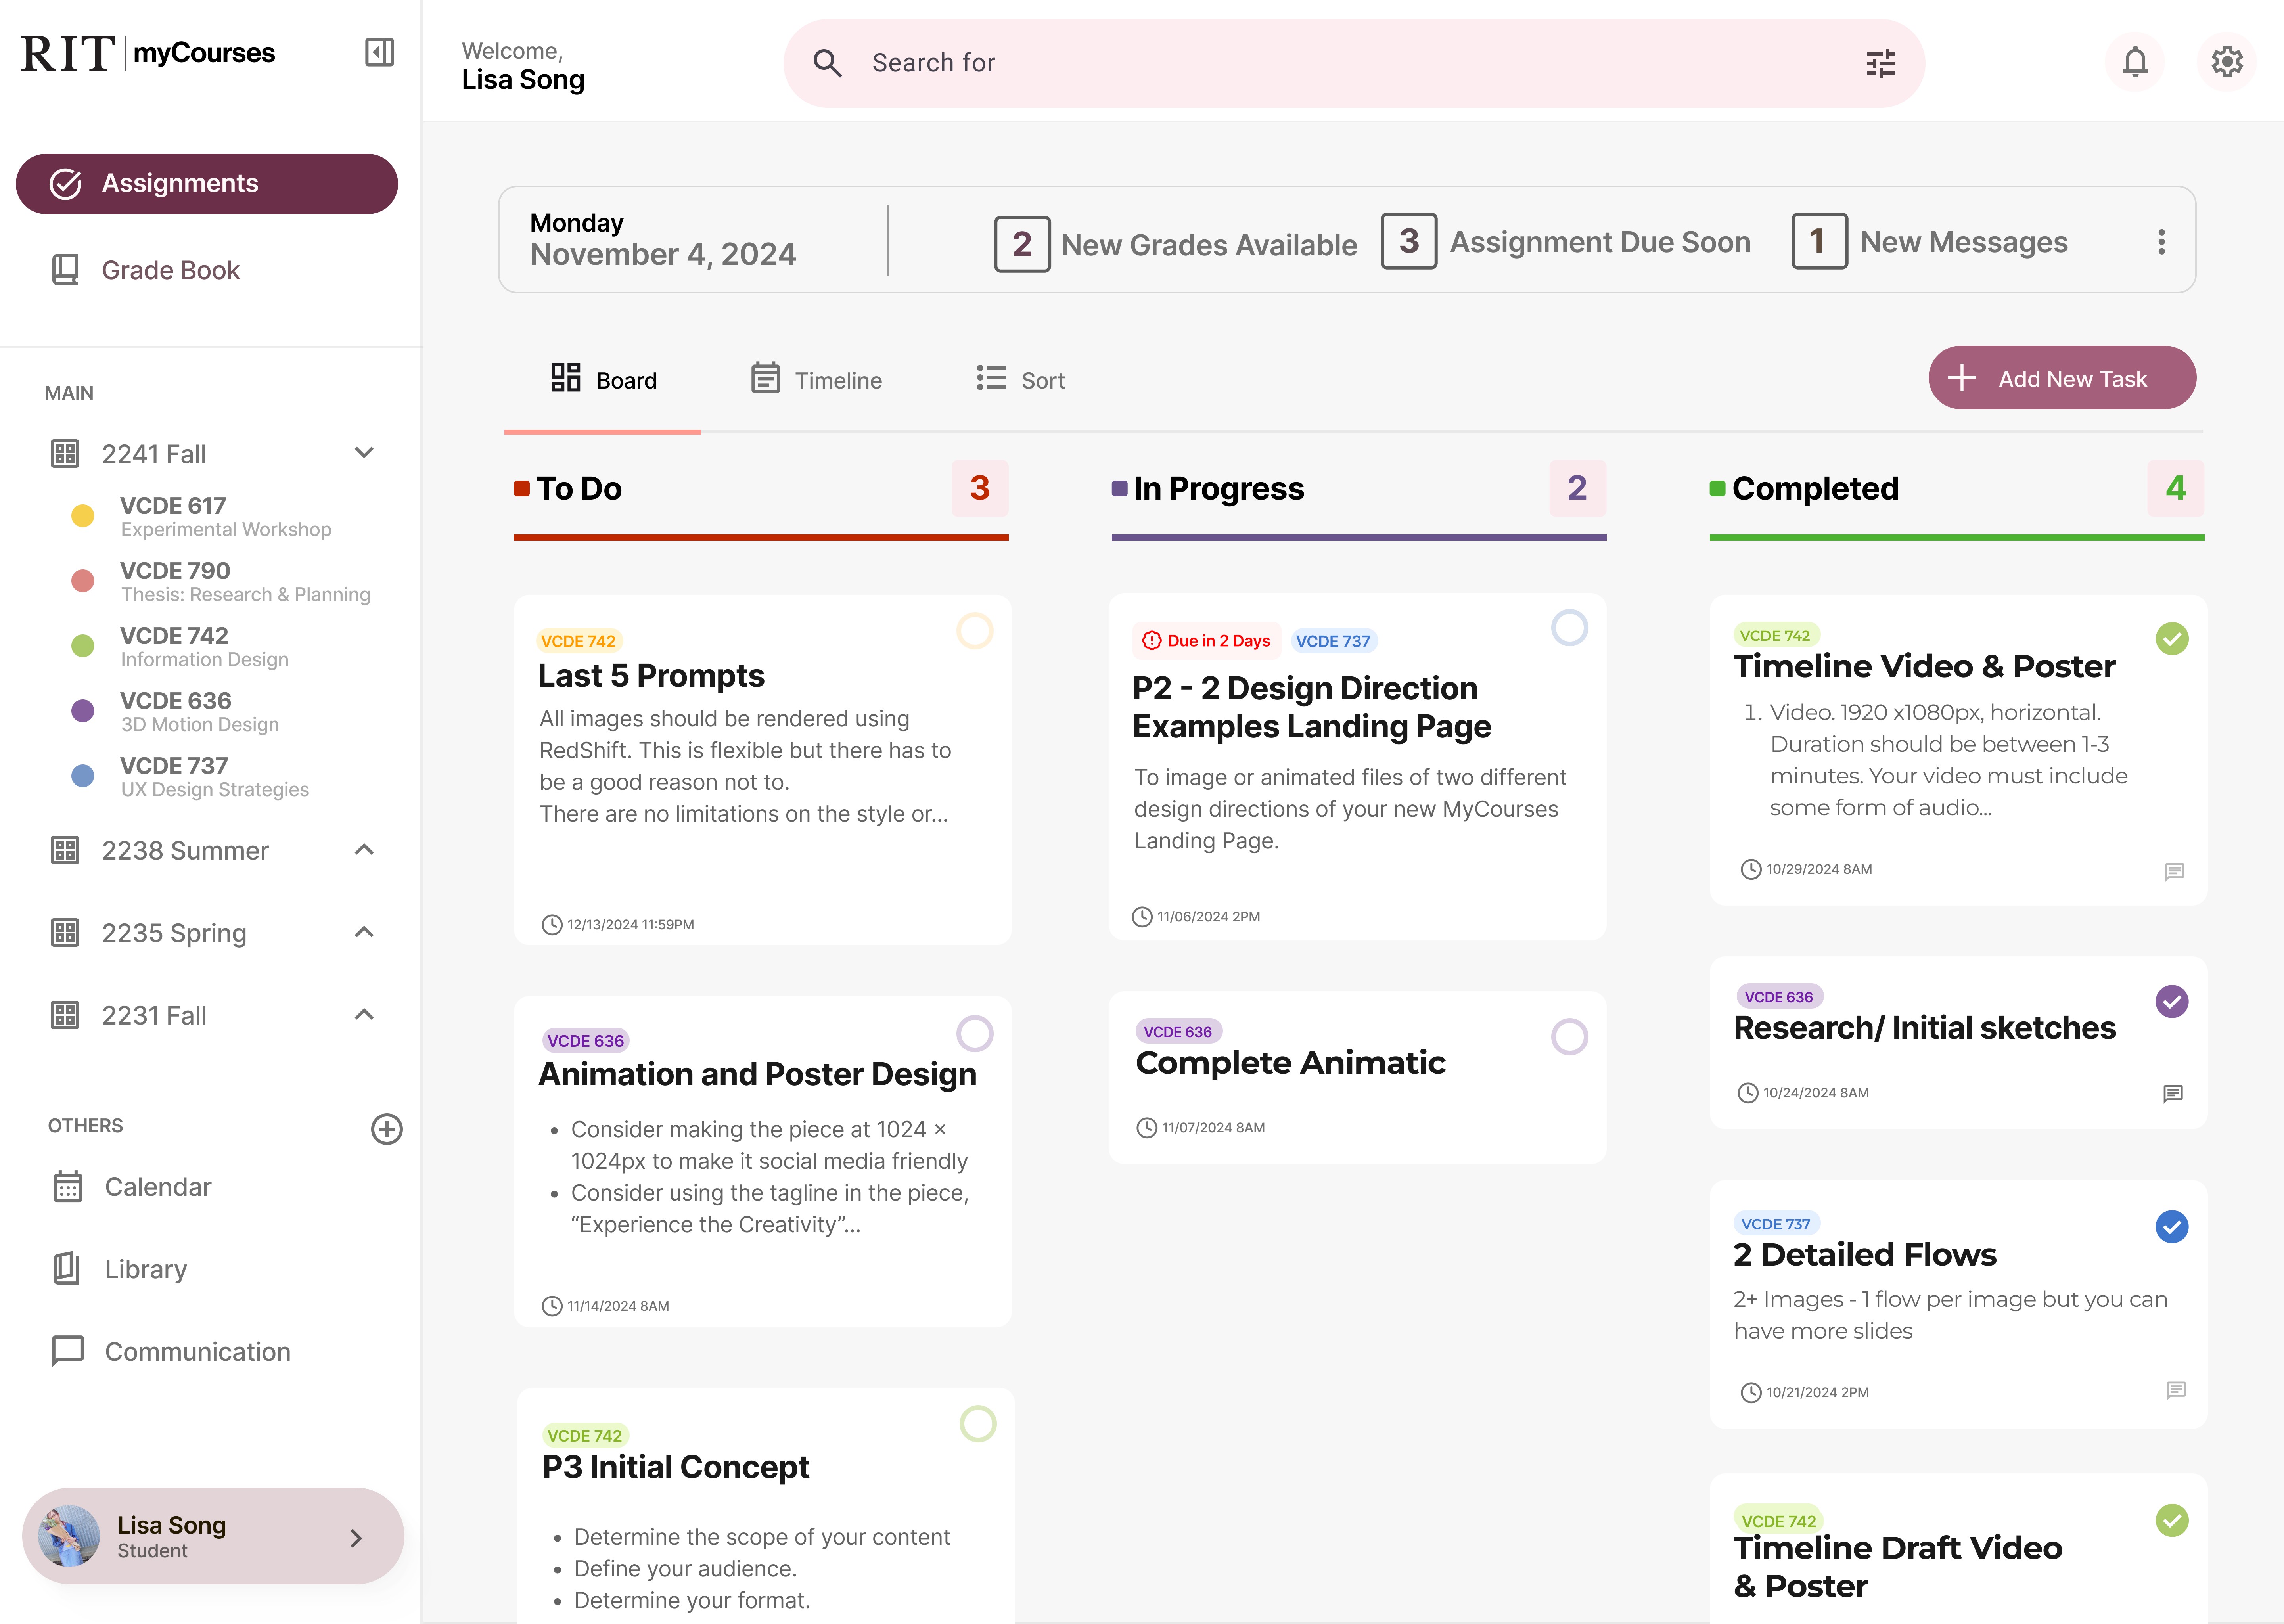Click VCDE 790 red color dot

[83, 581]
